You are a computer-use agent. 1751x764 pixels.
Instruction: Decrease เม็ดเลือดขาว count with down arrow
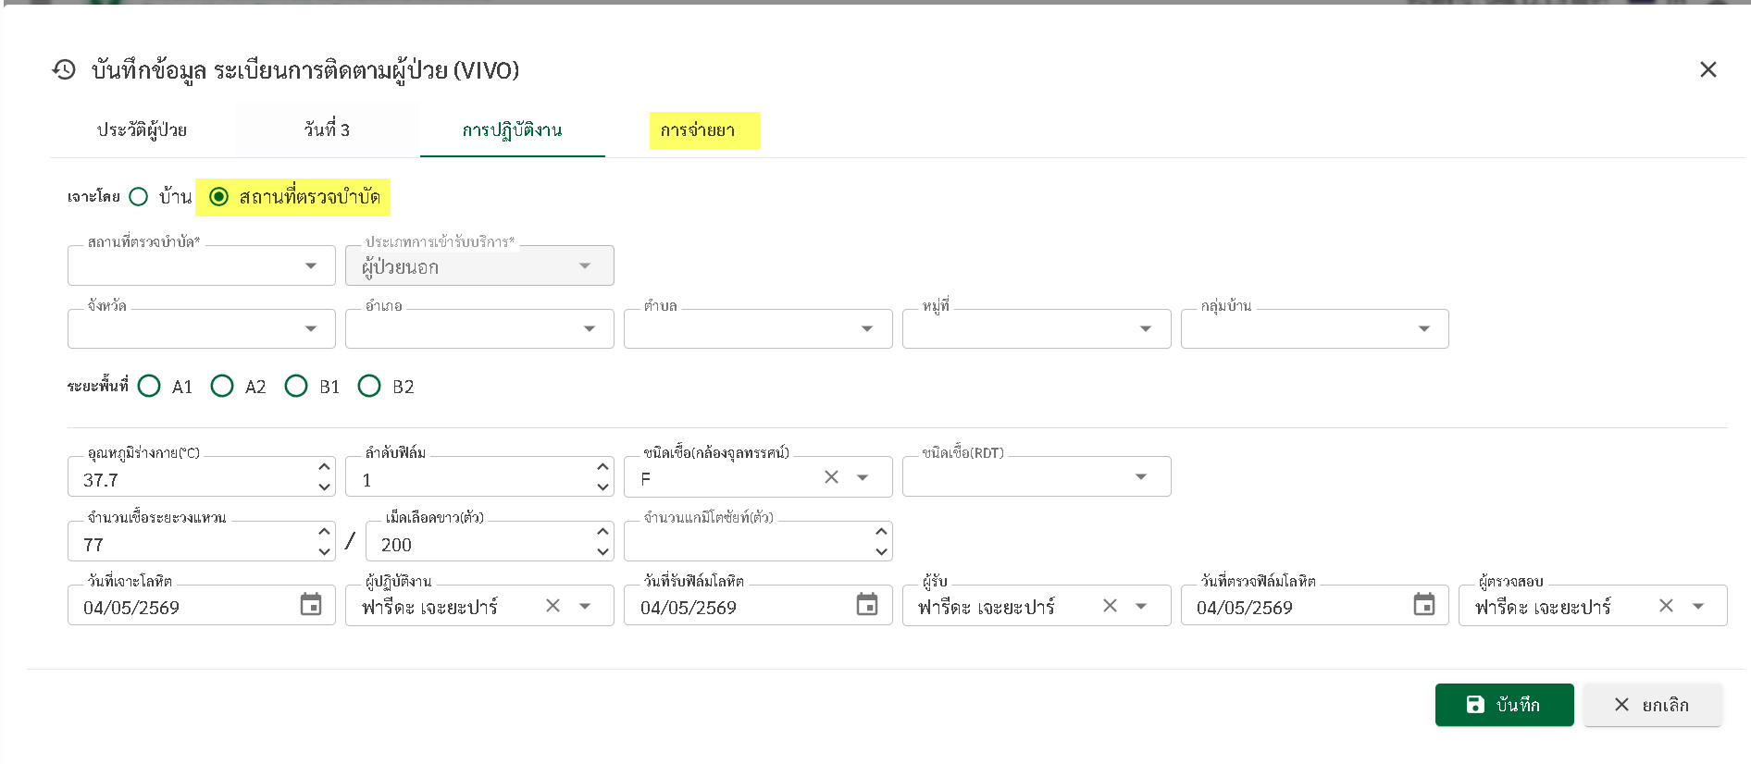click(602, 551)
